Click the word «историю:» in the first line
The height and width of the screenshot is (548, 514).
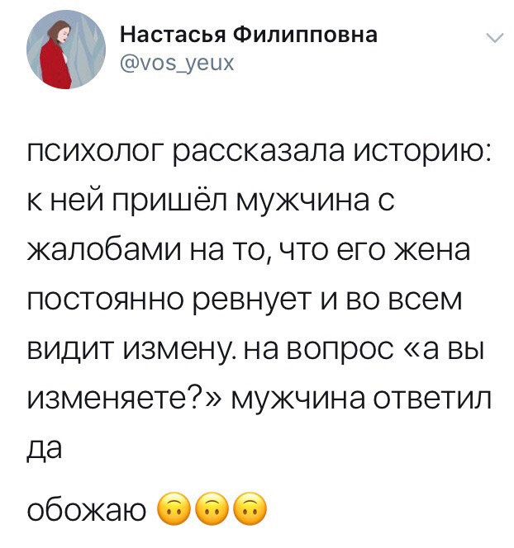coord(420,154)
